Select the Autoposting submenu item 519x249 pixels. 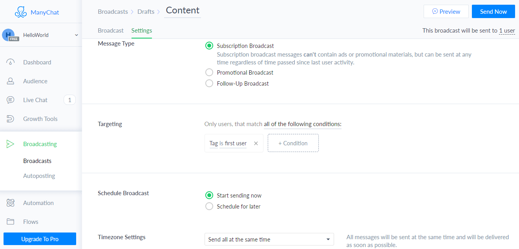[x=39, y=176]
